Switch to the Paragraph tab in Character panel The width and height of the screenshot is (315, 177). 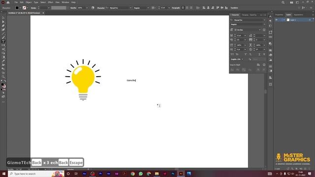245,15
